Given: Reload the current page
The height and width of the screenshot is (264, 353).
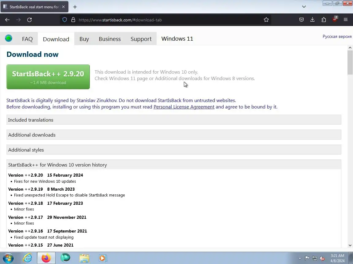Looking at the screenshot, I should (x=29, y=20).
